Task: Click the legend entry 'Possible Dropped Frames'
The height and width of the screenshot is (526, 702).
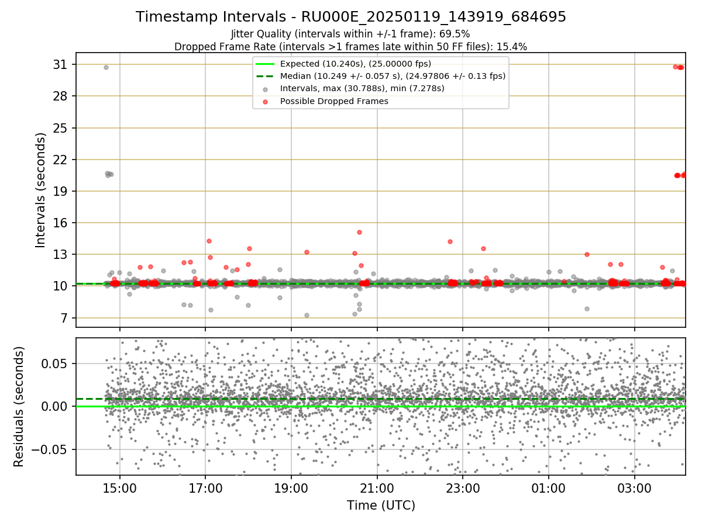Action: coord(334,101)
